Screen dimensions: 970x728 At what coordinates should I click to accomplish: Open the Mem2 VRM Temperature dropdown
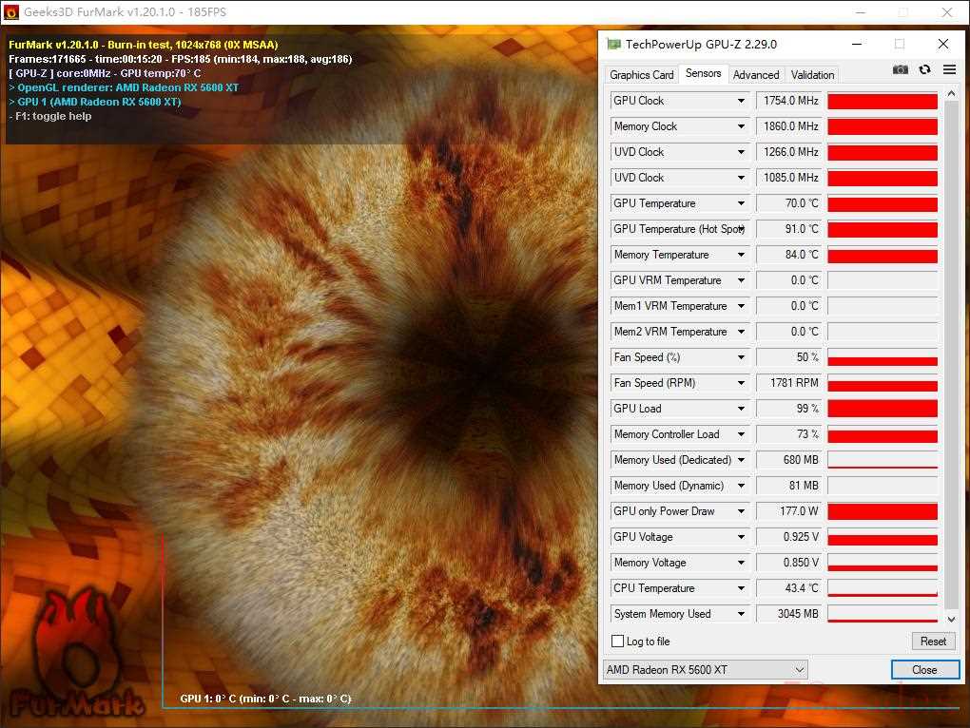coord(741,332)
